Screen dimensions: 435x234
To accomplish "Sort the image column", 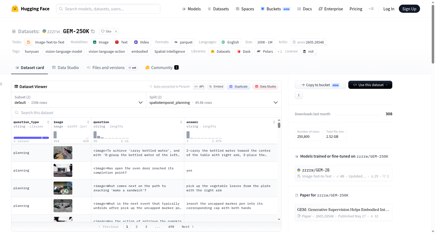I will (88, 122).
